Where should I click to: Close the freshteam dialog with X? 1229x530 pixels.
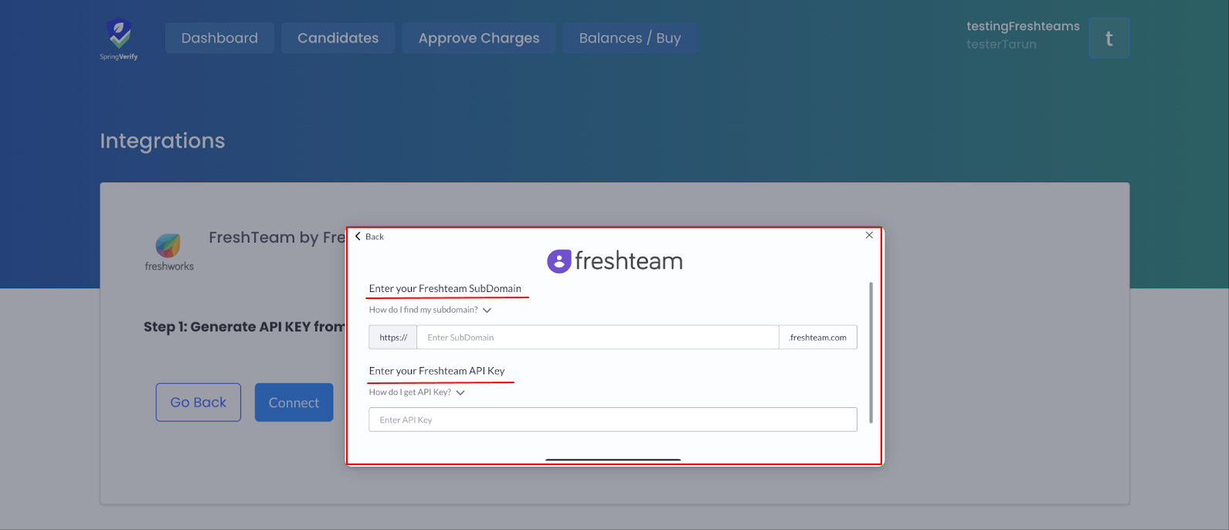869,235
